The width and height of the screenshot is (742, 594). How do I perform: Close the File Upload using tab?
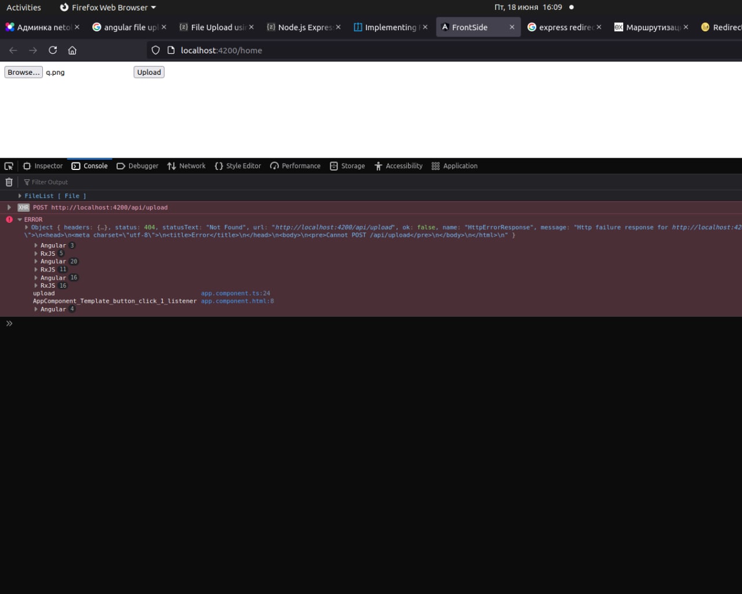click(x=251, y=27)
